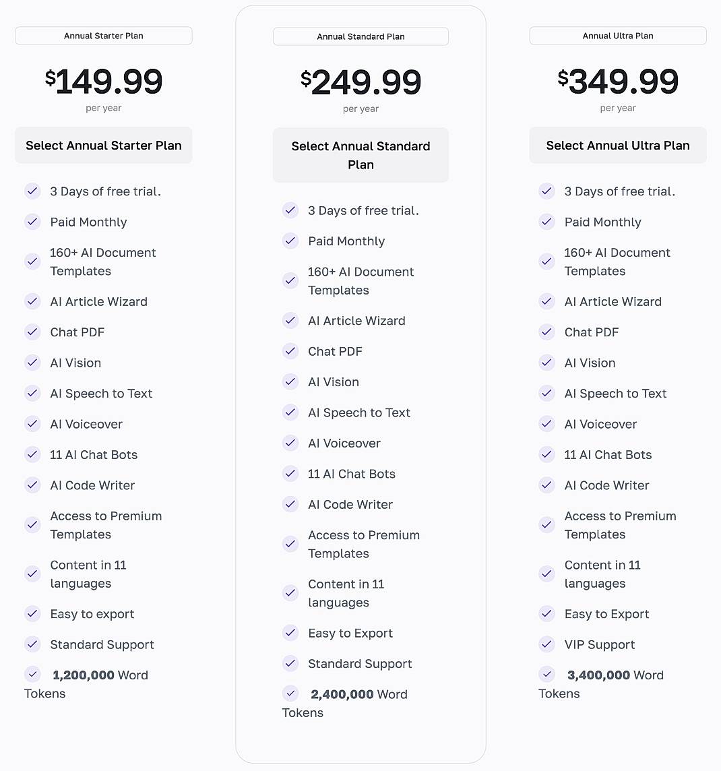Expand the Annual Ultra Plan header pill
Screen dimensions: 721x771
(617, 36)
